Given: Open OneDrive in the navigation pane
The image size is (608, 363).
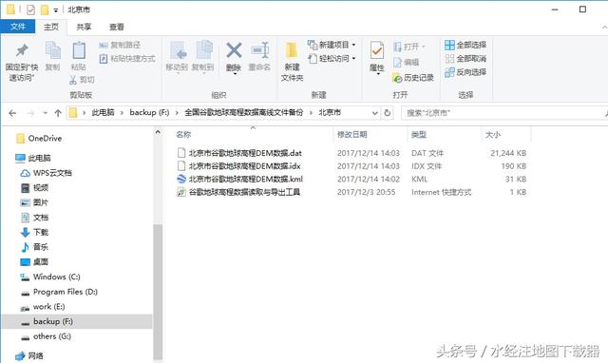Looking at the screenshot, I should [39, 139].
